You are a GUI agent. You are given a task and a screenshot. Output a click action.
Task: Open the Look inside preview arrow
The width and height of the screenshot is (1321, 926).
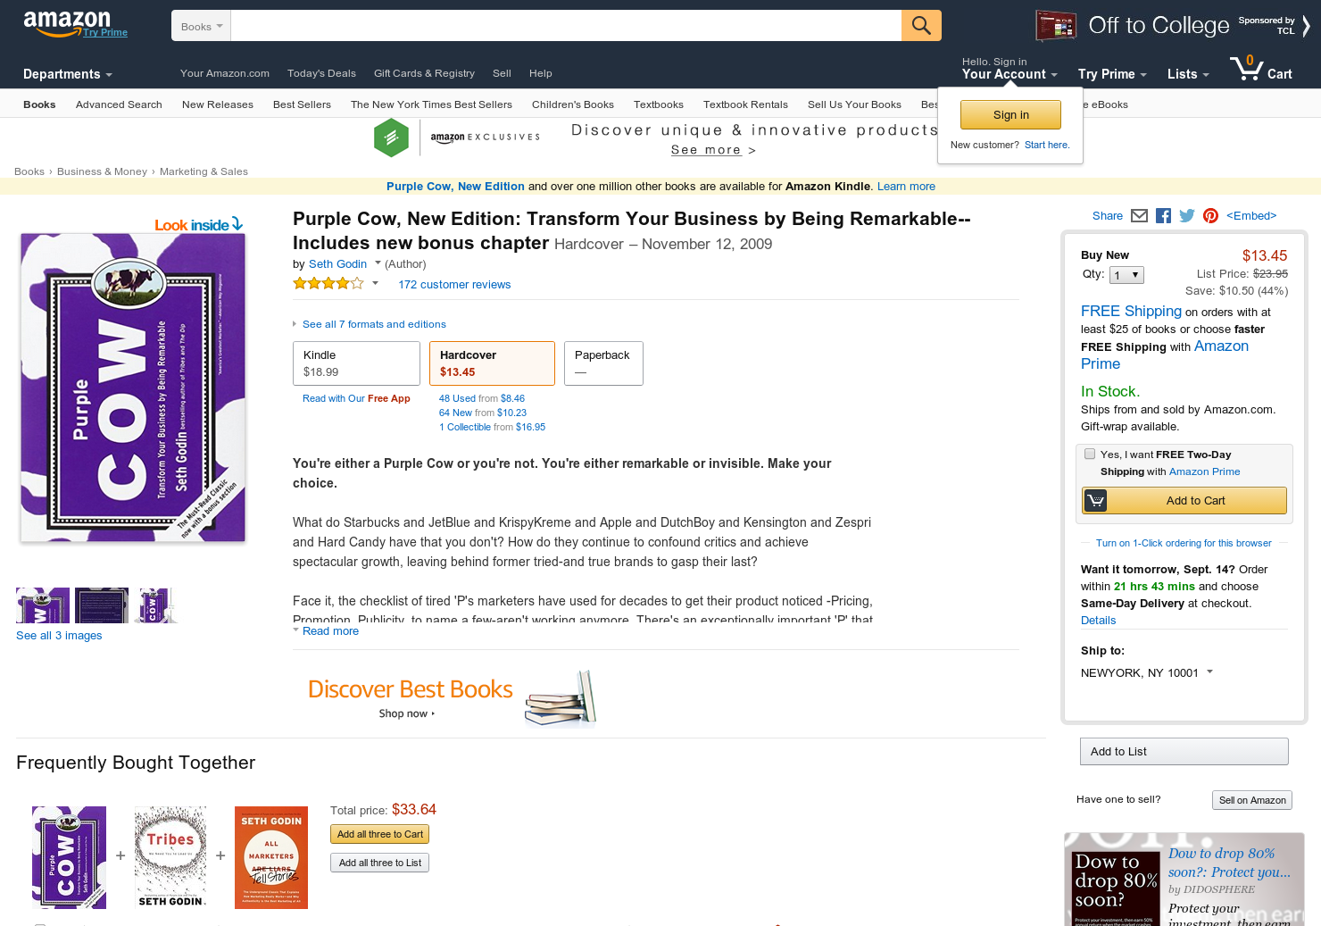[x=199, y=224]
